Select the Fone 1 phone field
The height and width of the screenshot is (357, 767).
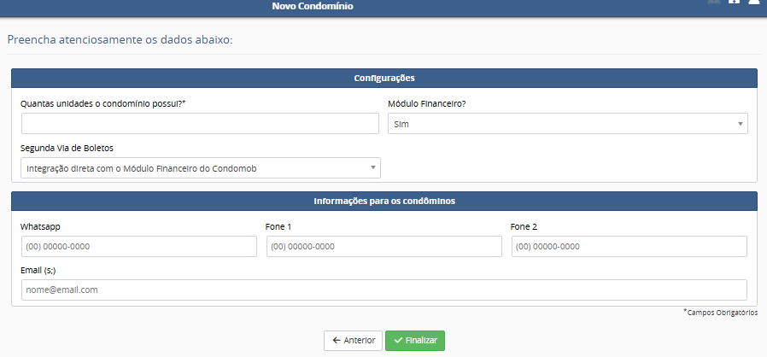pyautogui.click(x=383, y=247)
